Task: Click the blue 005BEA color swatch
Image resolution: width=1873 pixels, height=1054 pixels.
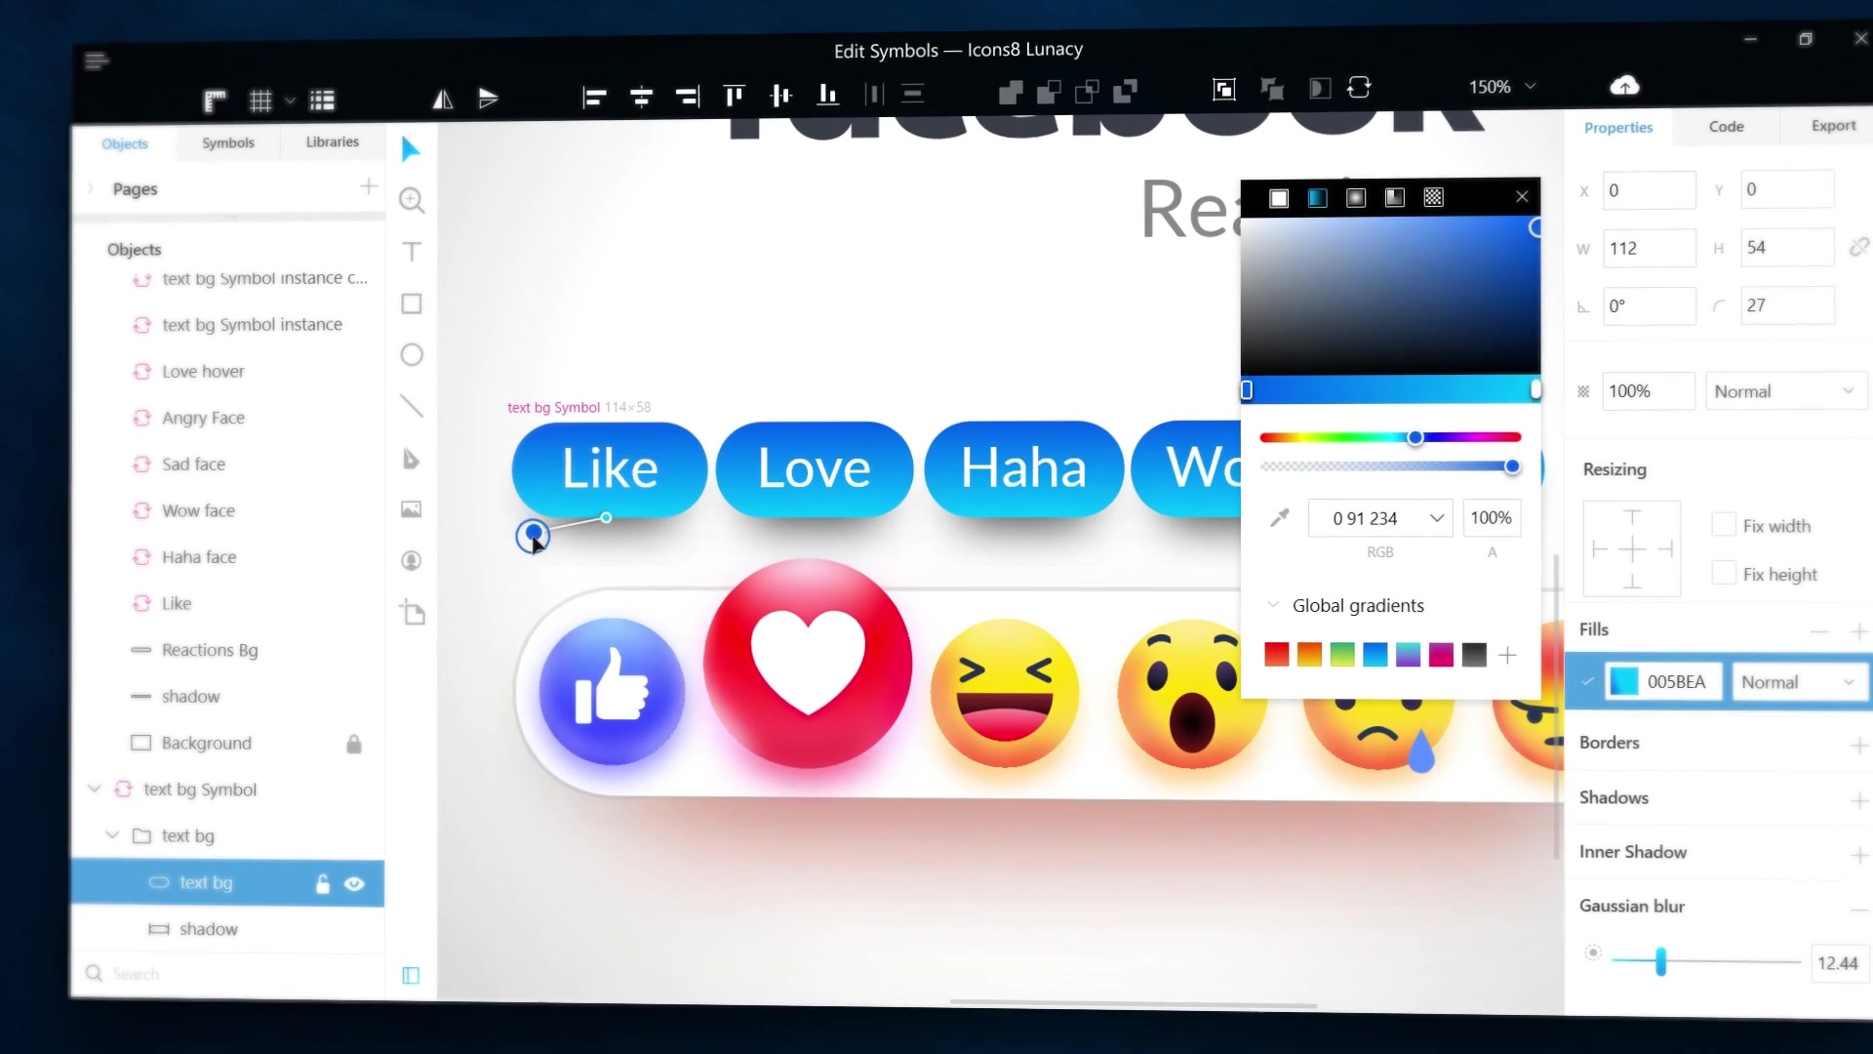Action: coord(1624,682)
